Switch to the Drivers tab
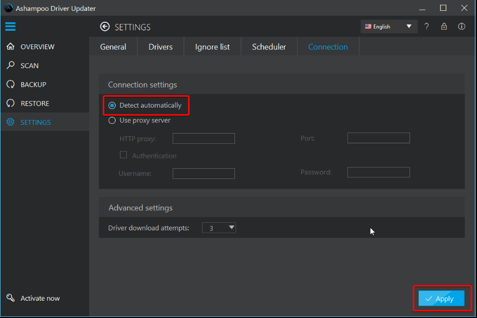 [160, 47]
